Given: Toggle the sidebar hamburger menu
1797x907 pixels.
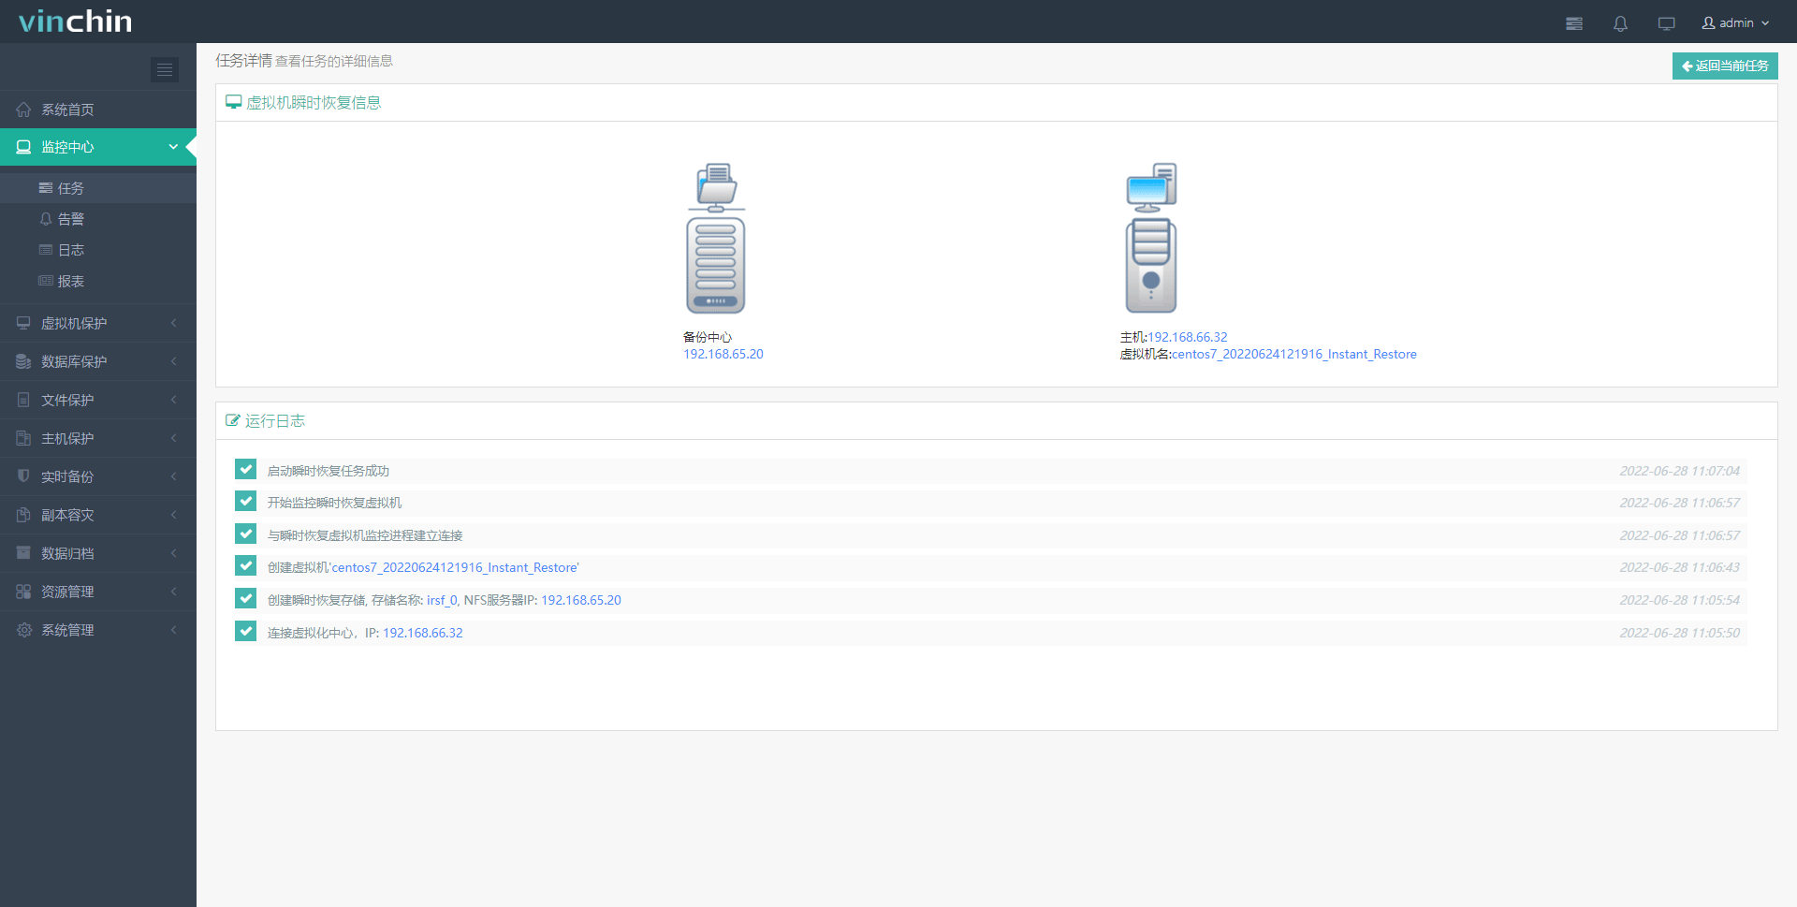Looking at the screenshot, I should [x=165, y=69].
